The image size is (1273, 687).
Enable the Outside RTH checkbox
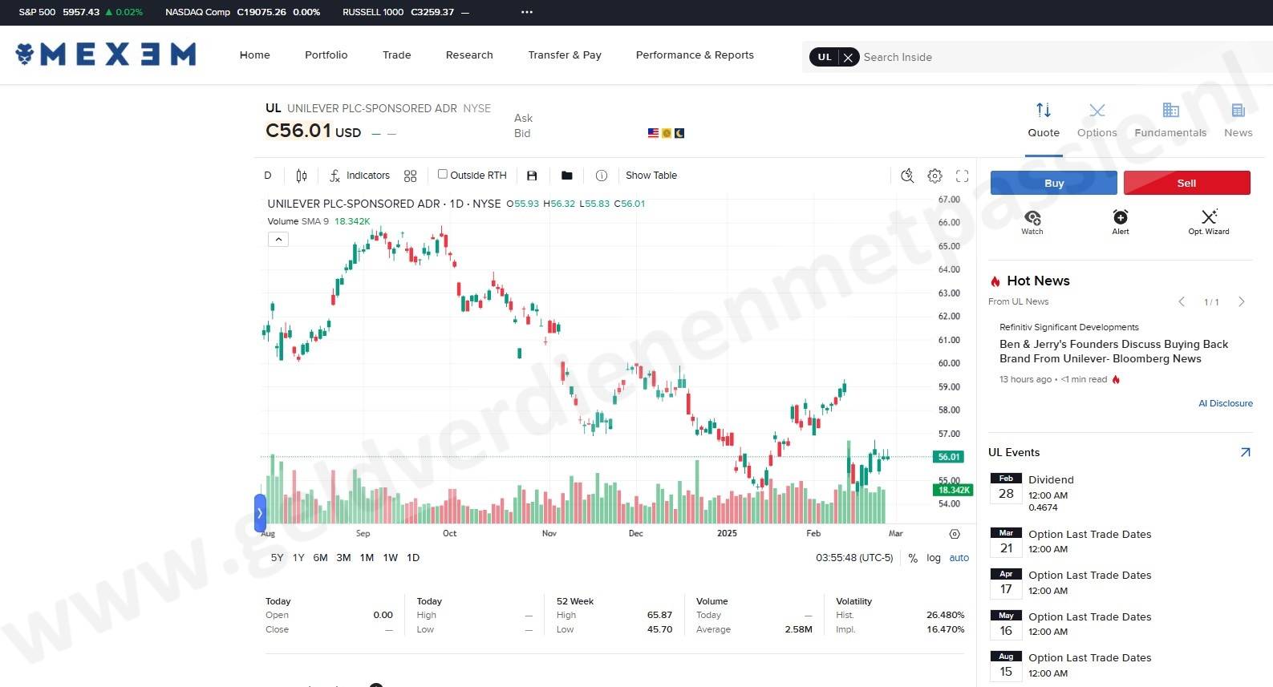(442, 174)
